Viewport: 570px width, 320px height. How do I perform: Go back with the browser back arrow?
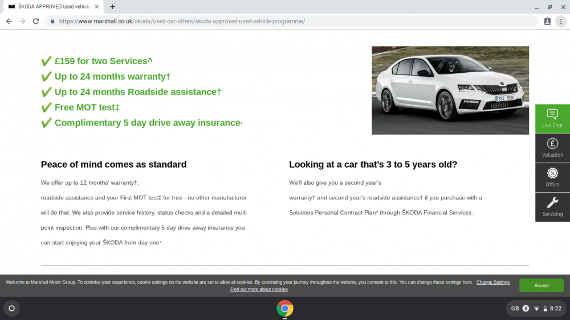[9, 22]
